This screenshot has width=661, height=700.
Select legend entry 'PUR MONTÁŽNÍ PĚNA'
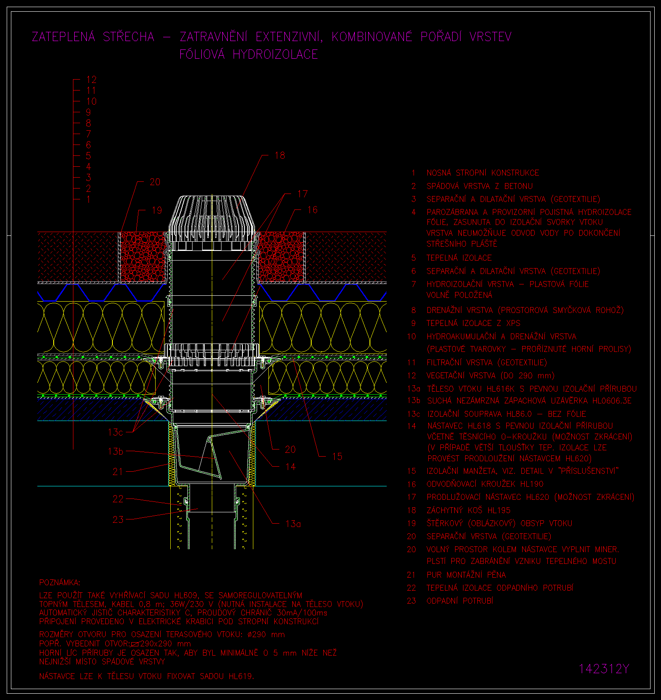(x=466, y=575)
